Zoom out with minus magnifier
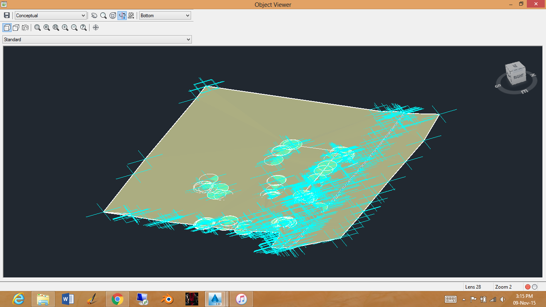This screenshot has width=546, height=307. (74, 28)
